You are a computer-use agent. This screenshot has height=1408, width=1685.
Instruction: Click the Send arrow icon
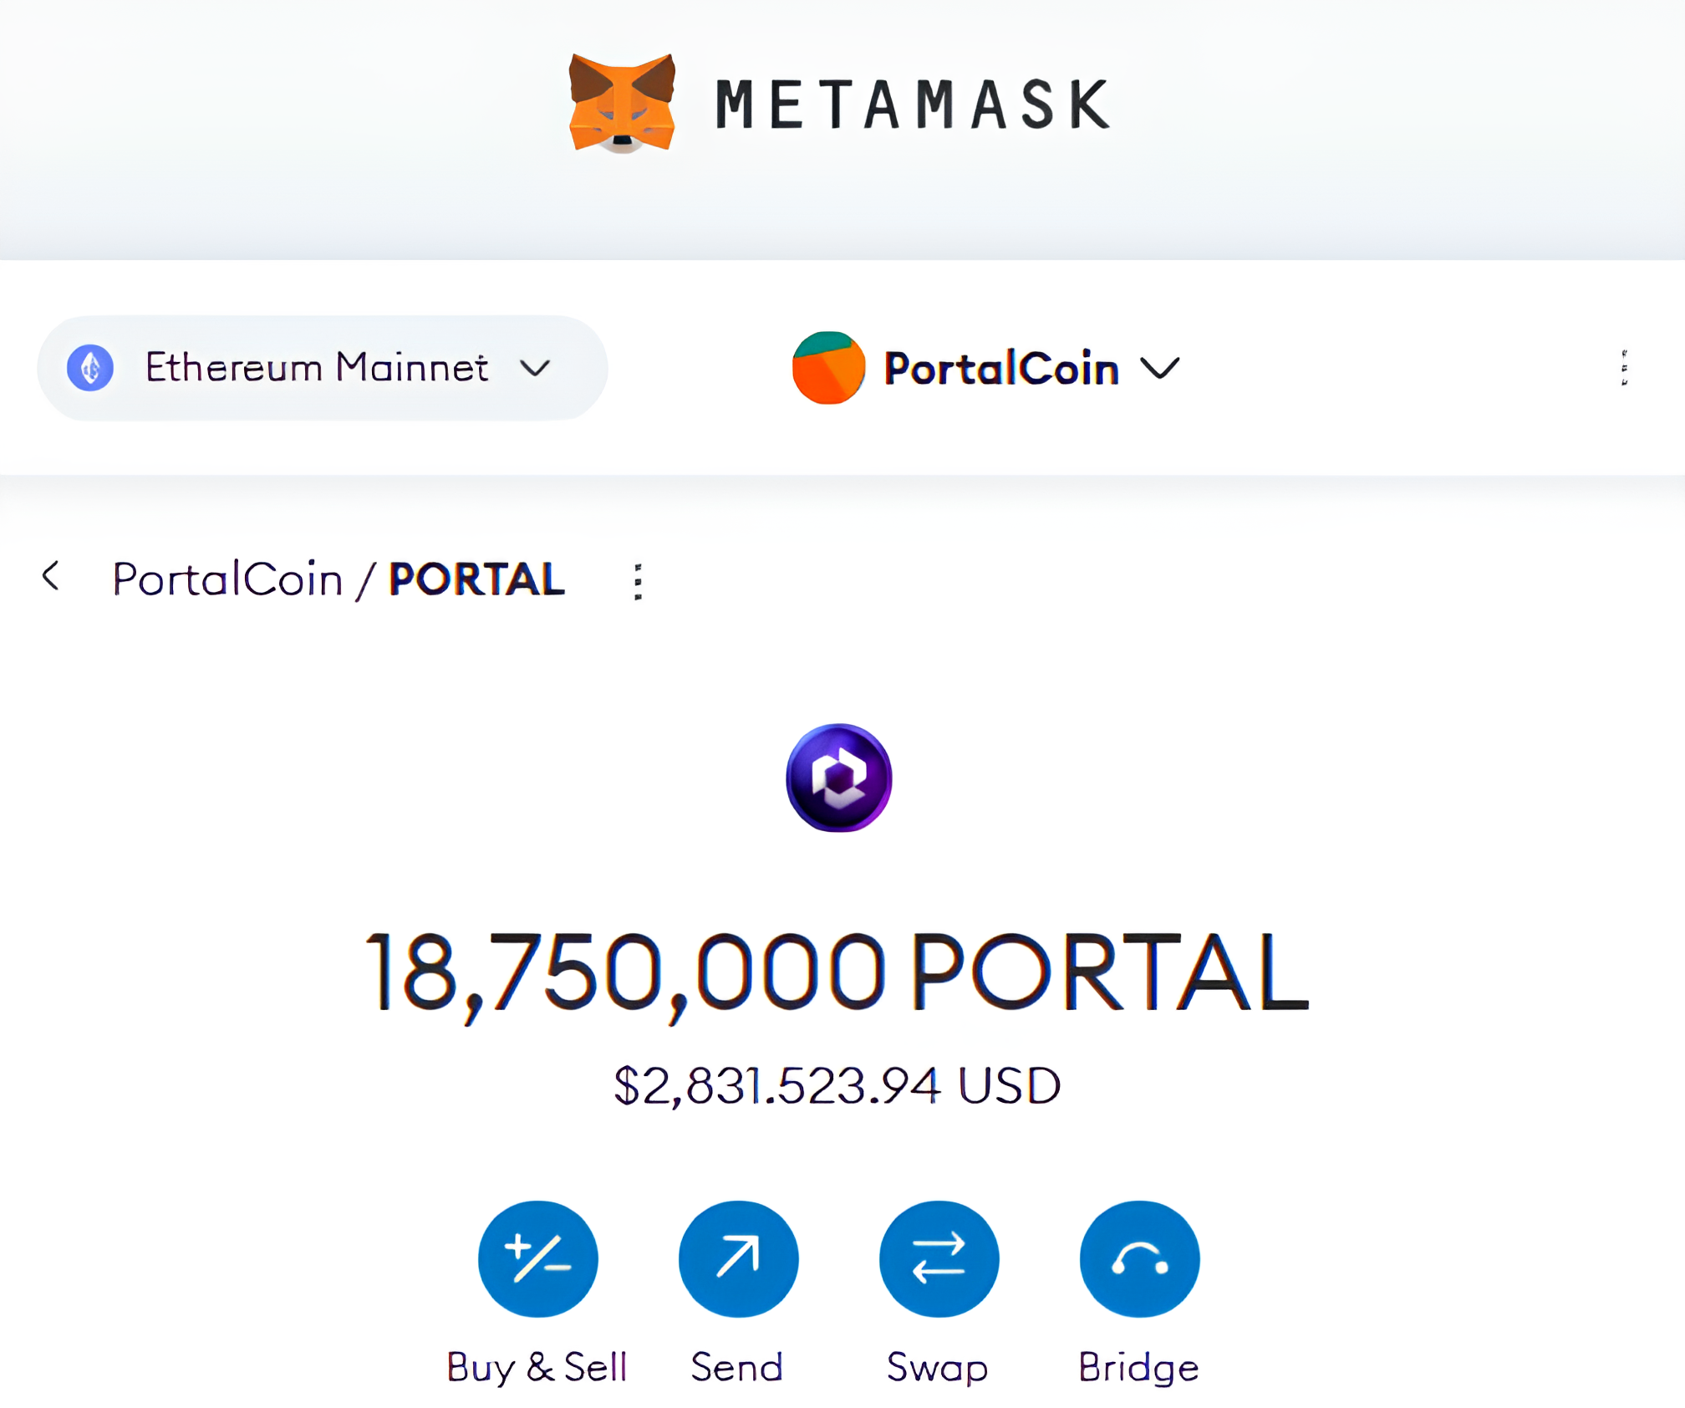point(738,1258)
